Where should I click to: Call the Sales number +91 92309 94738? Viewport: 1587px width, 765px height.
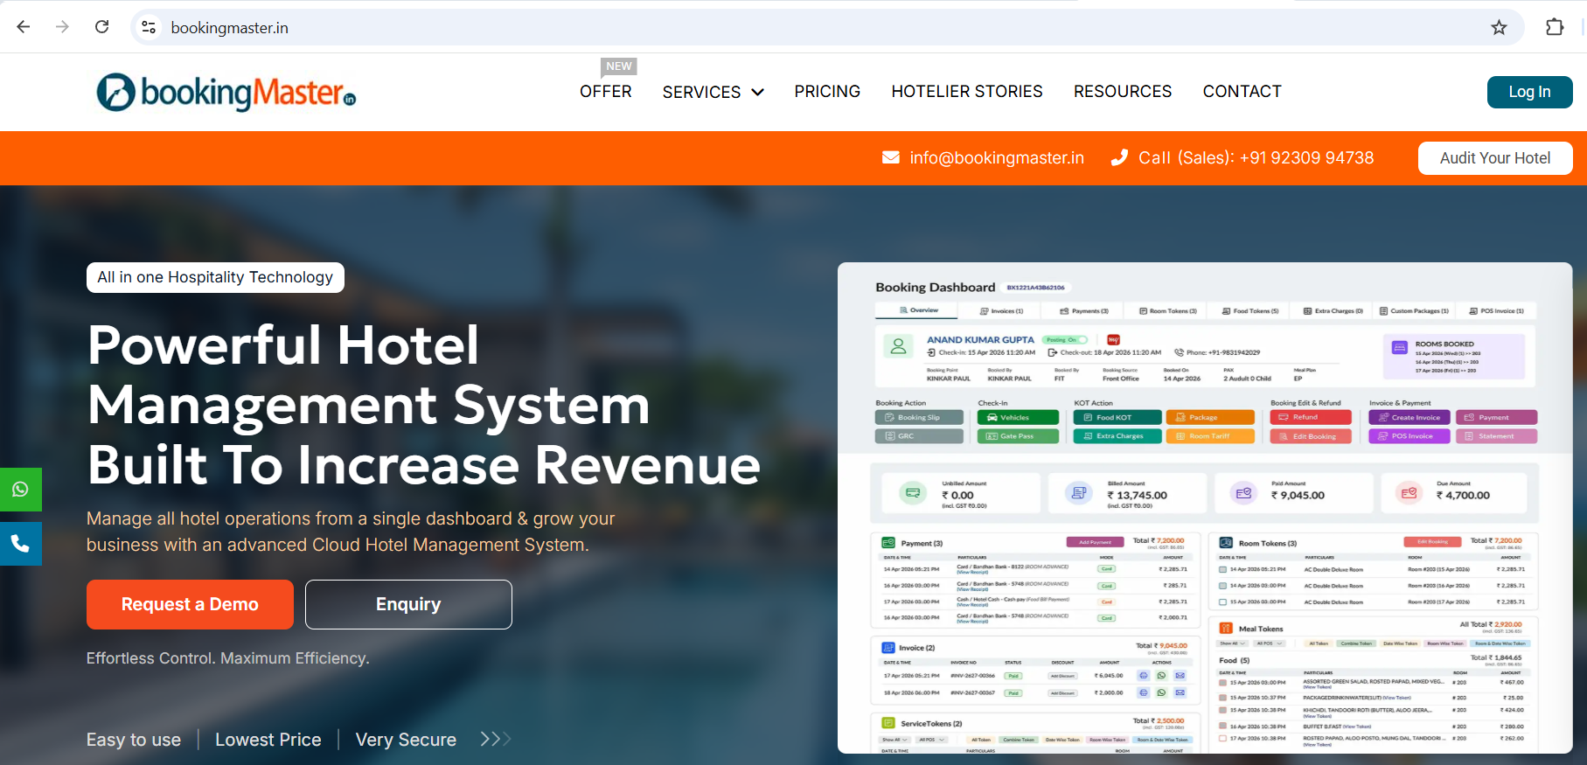pyautogui.click(x=1242, y=157)
